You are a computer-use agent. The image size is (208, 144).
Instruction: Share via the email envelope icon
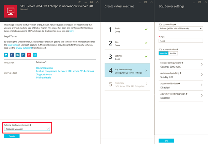pos(34,54)
